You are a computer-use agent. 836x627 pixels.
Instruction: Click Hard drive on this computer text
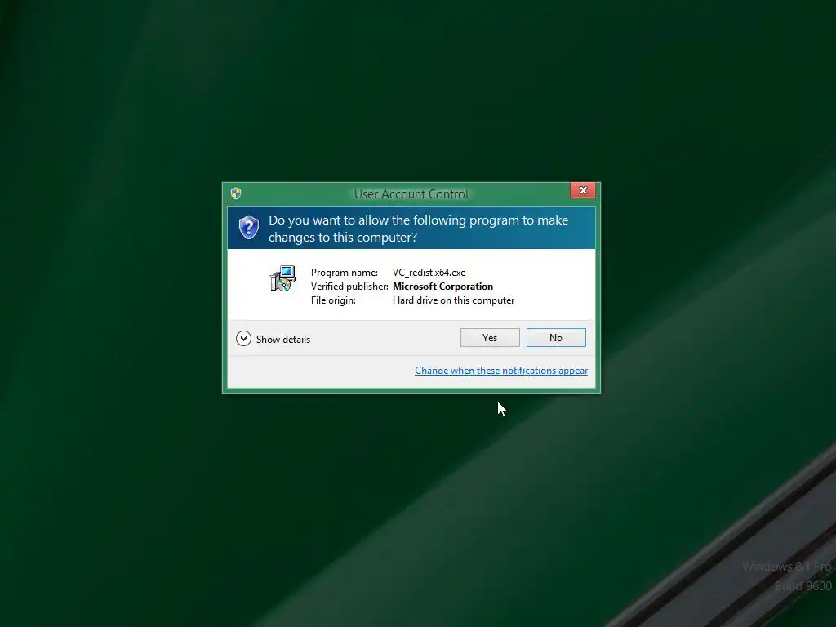click(453, 300)
